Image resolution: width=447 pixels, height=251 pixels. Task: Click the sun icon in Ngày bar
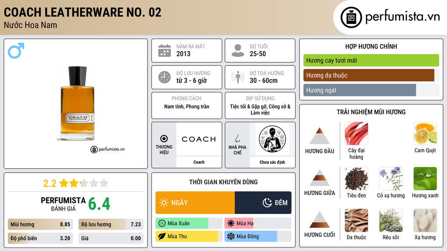tap(164, 203)
